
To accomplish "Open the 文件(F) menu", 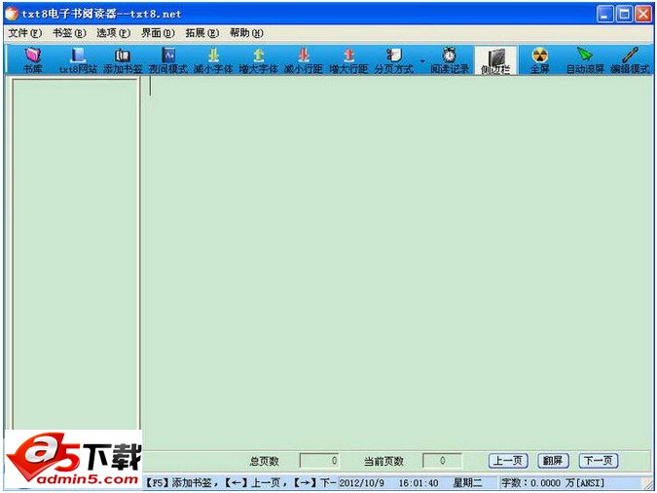I will pyautogui.click(x=24, y=33).
